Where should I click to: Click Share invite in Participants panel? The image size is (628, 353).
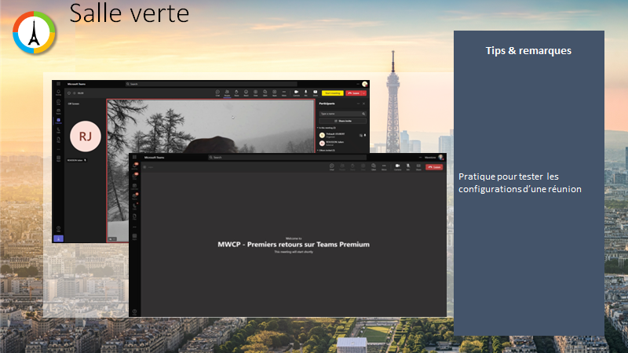[x=342, y=121]
